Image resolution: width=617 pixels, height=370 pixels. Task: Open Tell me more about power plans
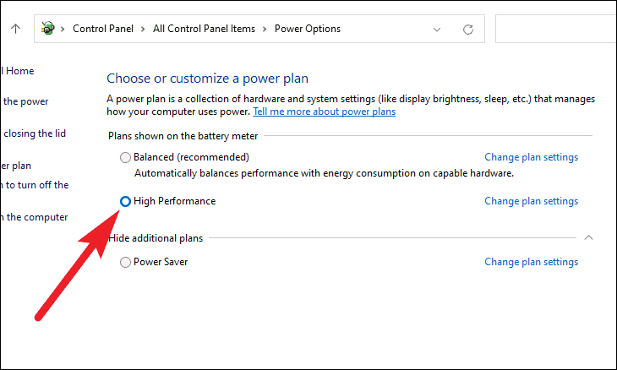325,112
